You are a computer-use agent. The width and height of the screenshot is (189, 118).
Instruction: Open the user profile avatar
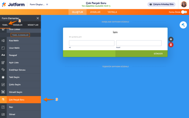point(184,5)
